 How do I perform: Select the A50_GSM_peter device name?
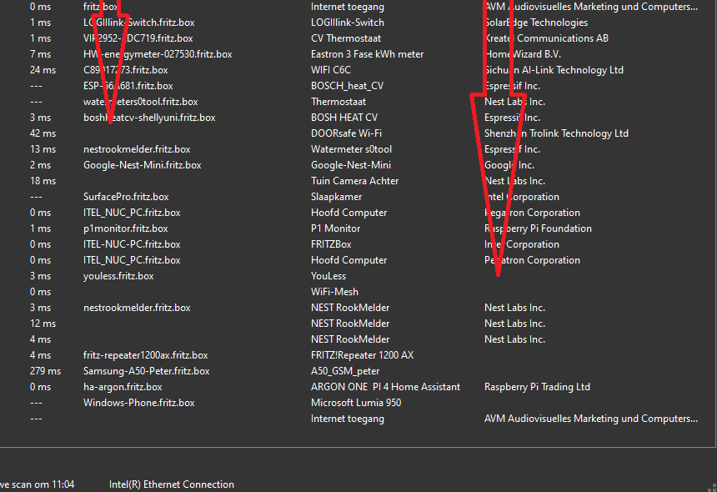pos(345,371)
